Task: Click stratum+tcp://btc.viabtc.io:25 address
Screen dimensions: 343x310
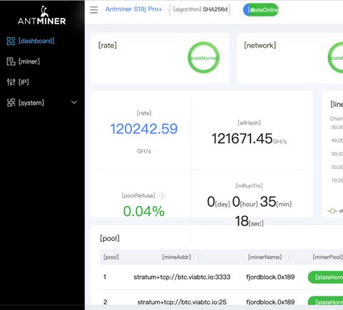Action: [x=182, y=302]
